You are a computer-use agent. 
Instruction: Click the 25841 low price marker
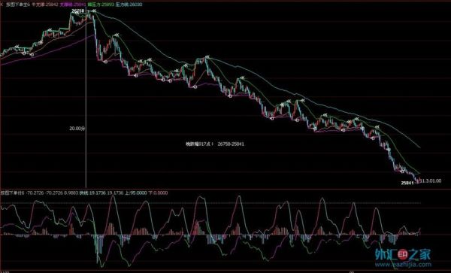407,183
